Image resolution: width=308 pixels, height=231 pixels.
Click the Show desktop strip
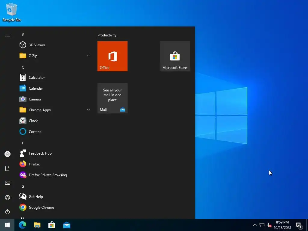click(x=307, y=225)
